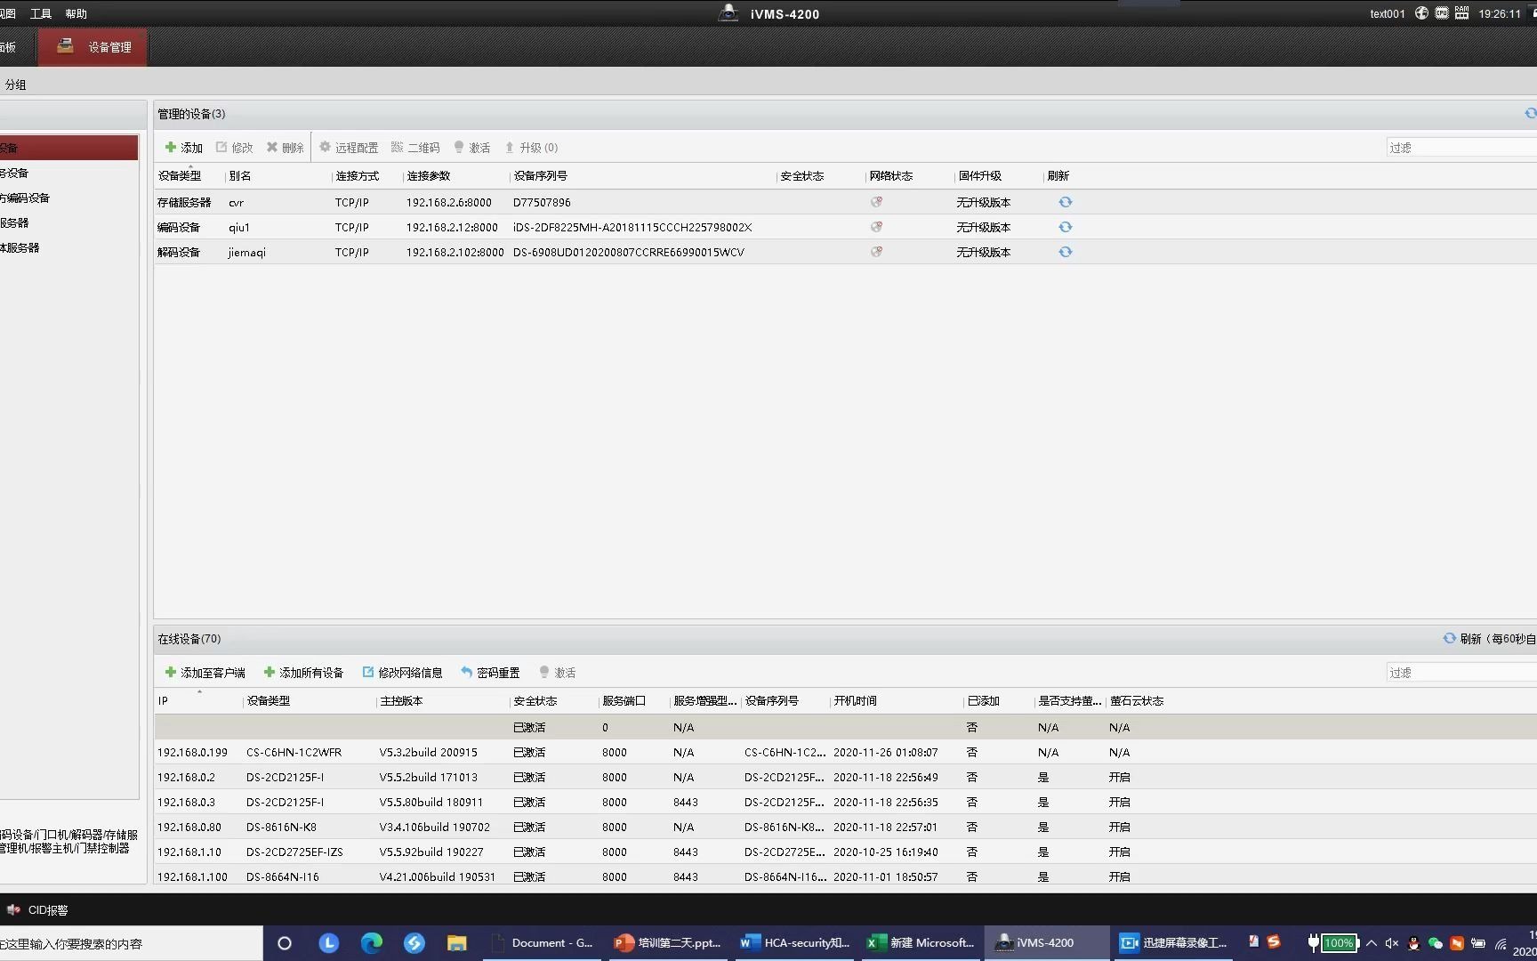Click 添加所有设备 add all devices
1537x961 pixels.
304,673
